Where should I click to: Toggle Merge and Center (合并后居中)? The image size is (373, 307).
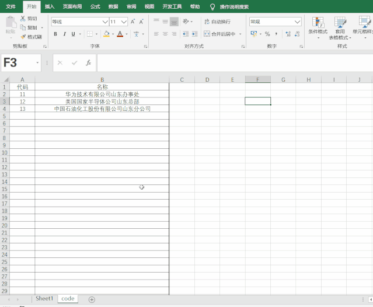[x=219, y=34]
